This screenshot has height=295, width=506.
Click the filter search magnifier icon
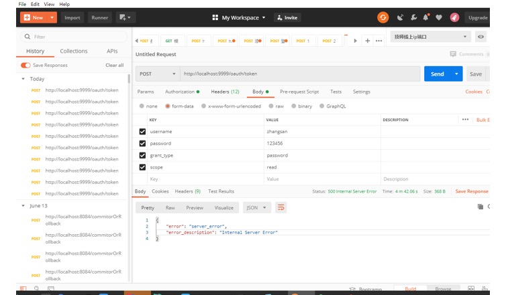(x=28, y=37)
